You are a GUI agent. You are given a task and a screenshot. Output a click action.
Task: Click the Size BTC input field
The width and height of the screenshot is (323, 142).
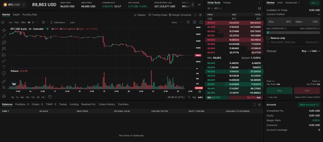pyautogui.click(x=279, y=22)
